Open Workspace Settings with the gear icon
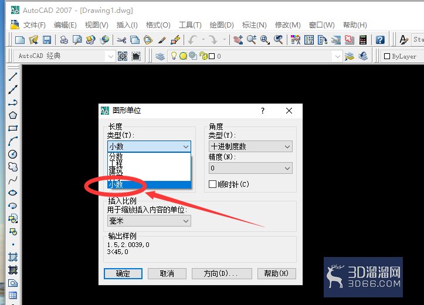 tap(123, 56)
